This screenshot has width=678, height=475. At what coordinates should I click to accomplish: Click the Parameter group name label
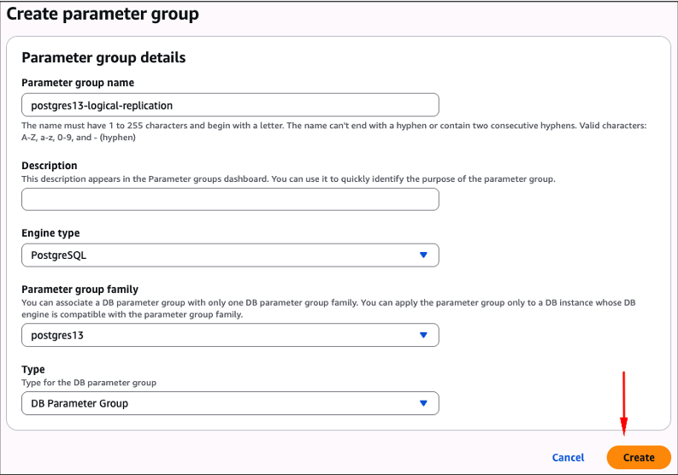(77, 83)
